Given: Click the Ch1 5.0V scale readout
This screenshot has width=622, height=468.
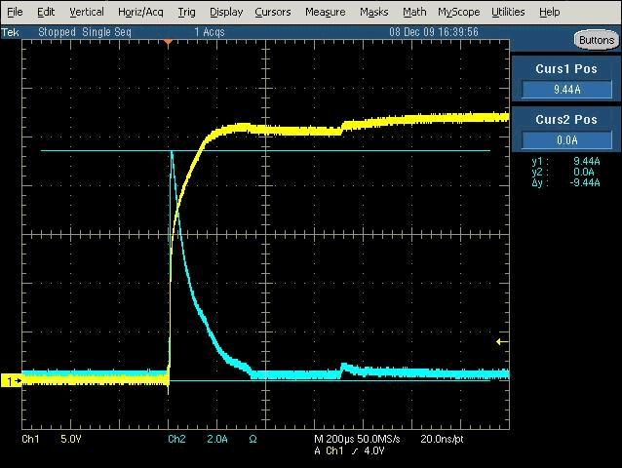Looking at the screenshot, I should click(x=49, y=440).
